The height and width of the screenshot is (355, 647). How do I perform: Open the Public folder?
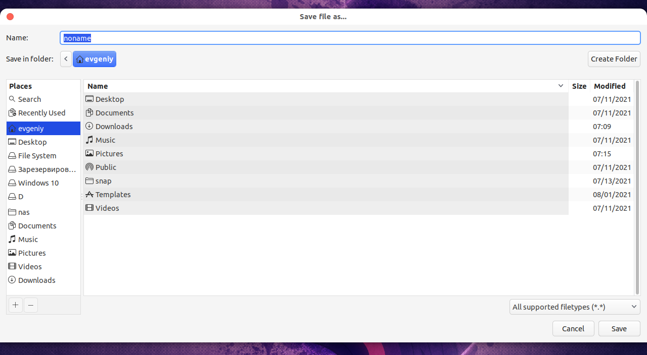pos(106,167)
